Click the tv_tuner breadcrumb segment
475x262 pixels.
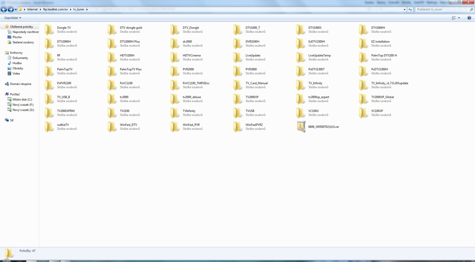coord(79,10)
